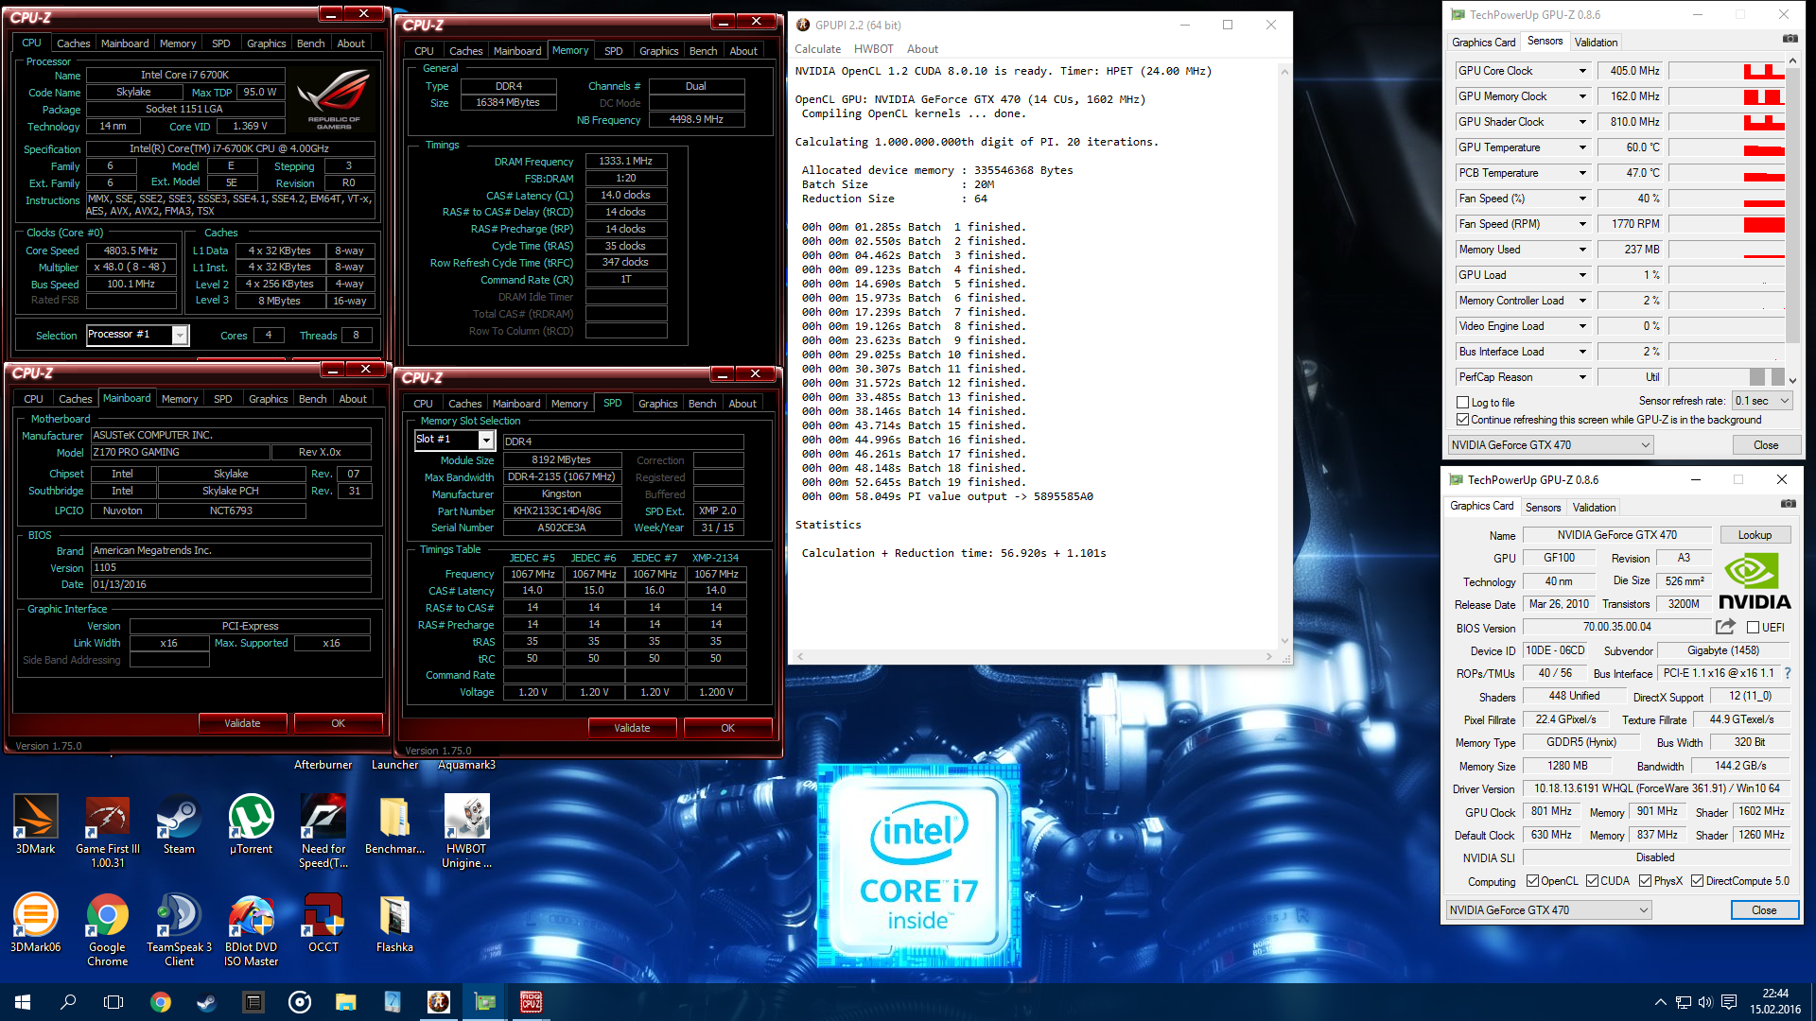
Task: Expand the GPU Temperature sensor dropdown
Action: click(x=1582, y=147)
